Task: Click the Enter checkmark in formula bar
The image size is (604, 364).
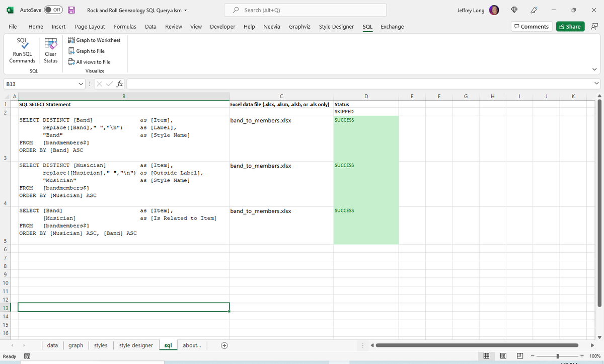Action: [x=109, y=84]
